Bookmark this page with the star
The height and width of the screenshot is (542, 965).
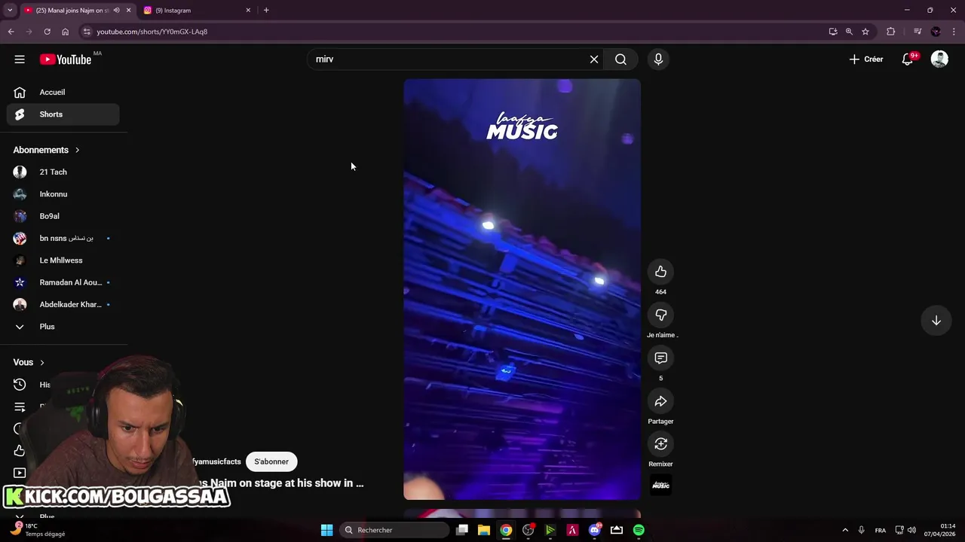pos(865,32)
